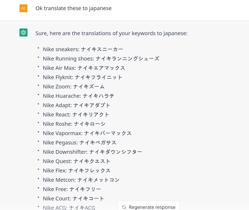Select the Nike Free translation line
The width and height of the screenshot is (249, 210).
(72, 189)
